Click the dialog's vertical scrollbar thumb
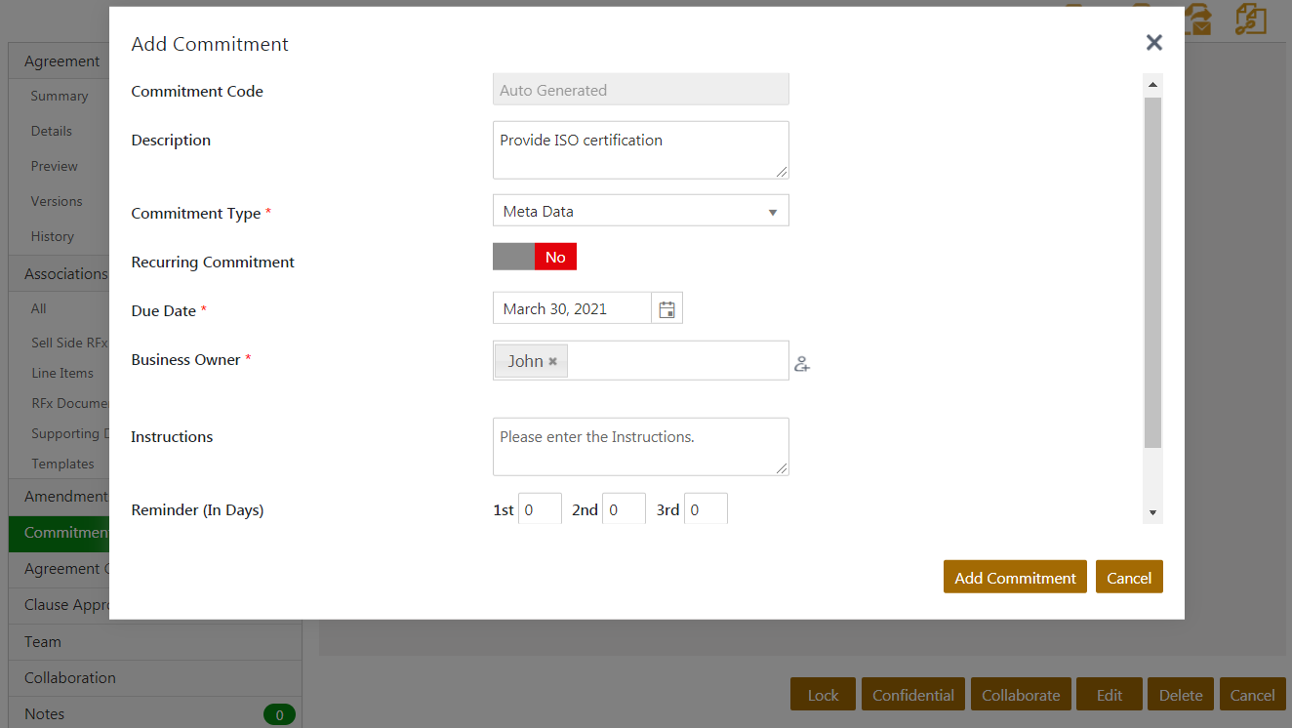 point(1152,273)
